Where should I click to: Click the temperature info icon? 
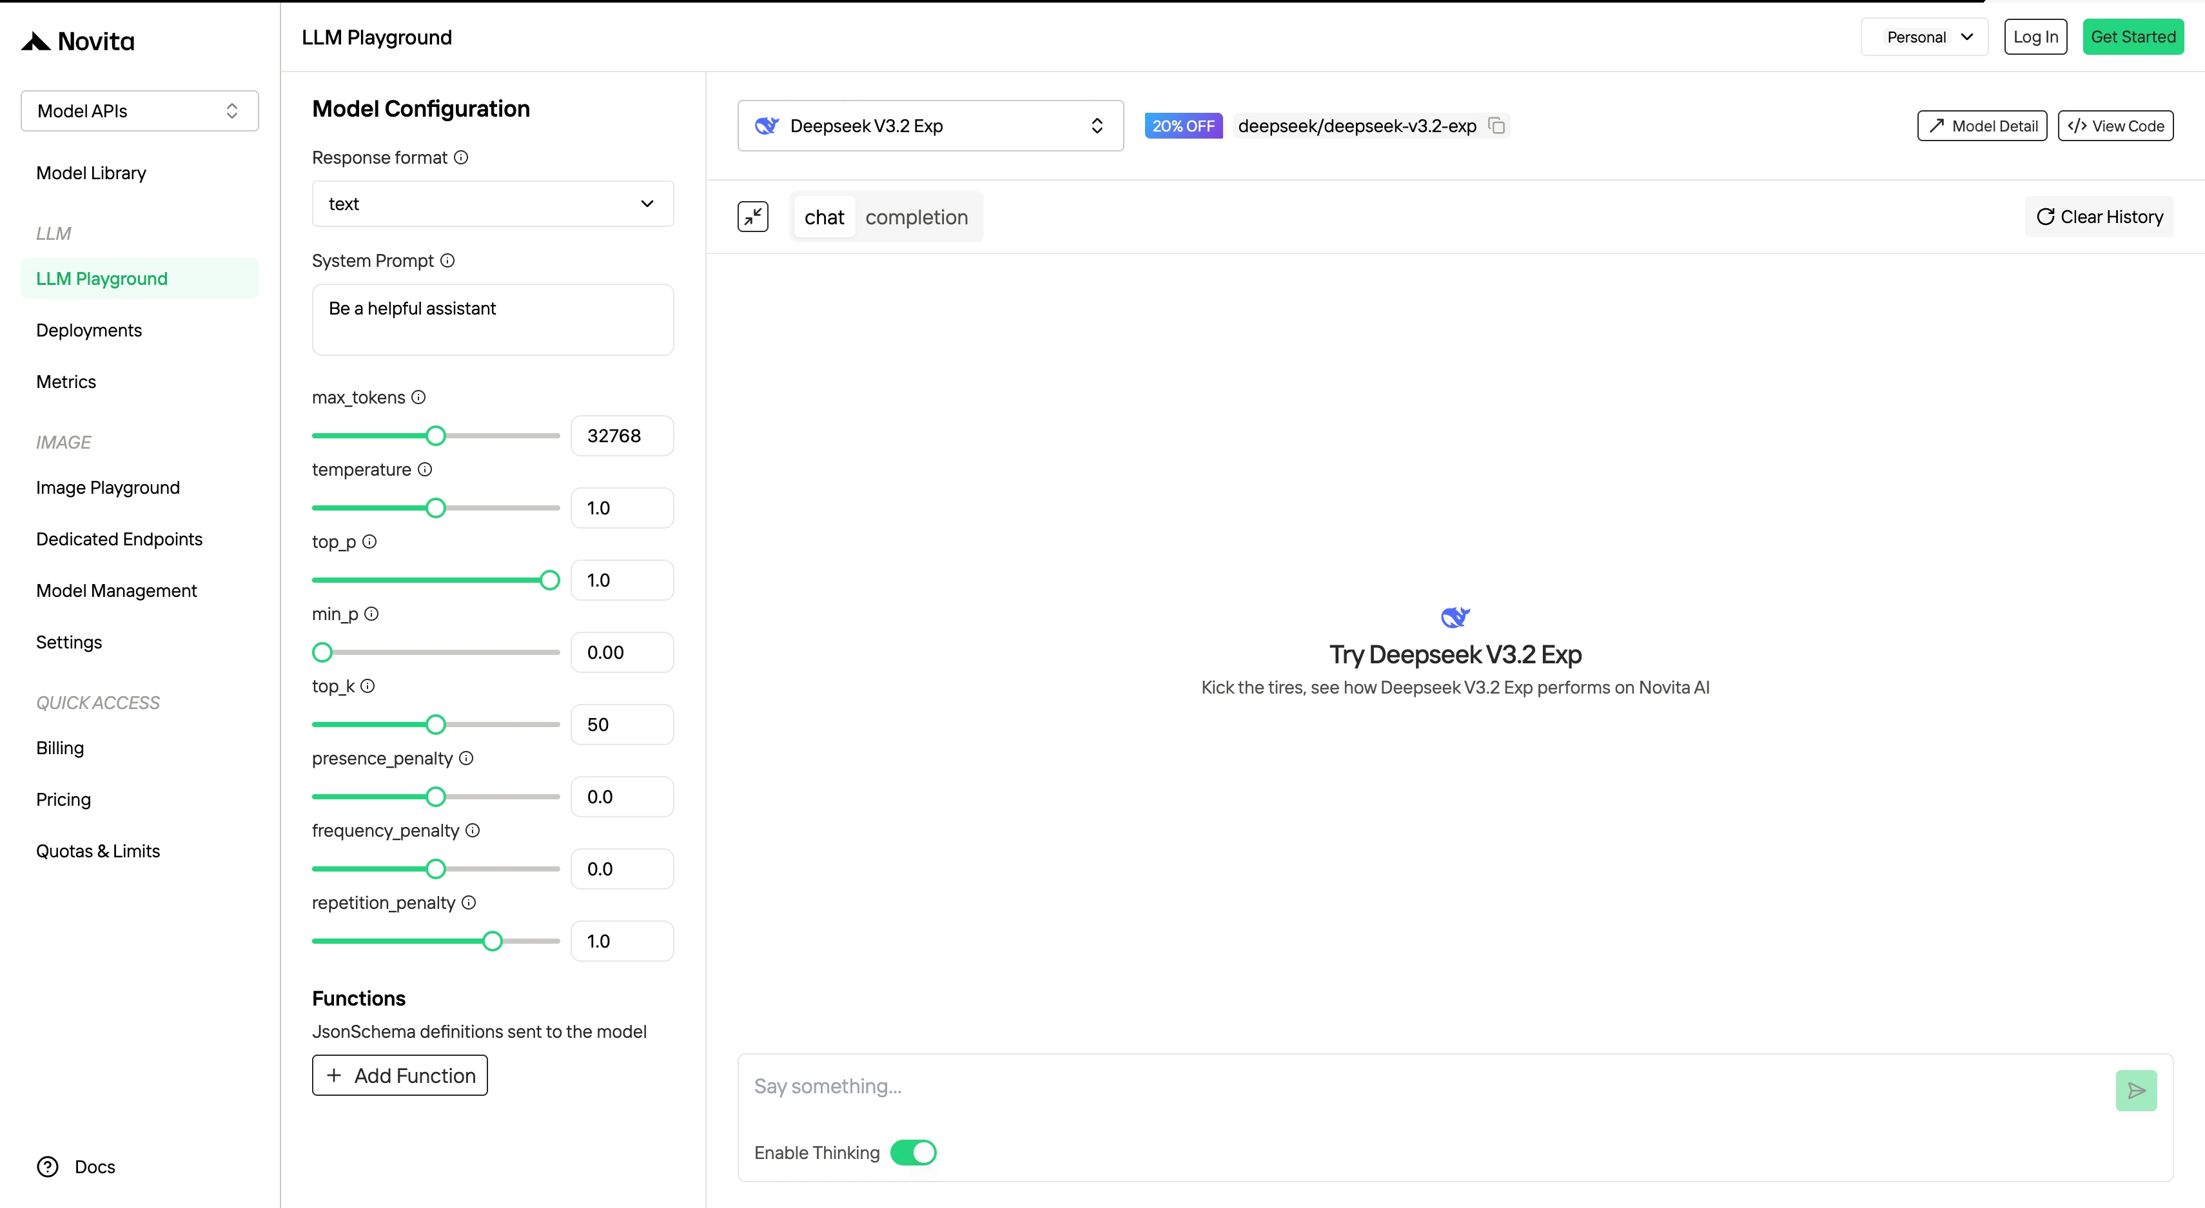tap(425, 469)
